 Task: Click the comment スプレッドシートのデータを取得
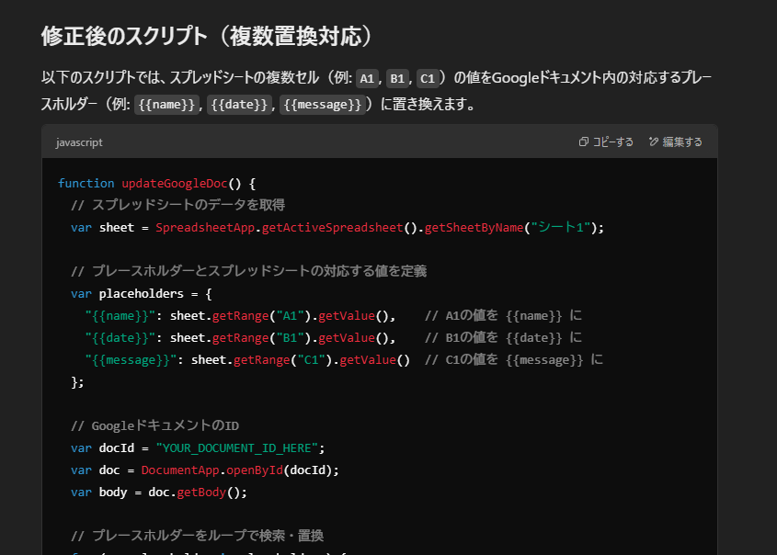point(177,205)
